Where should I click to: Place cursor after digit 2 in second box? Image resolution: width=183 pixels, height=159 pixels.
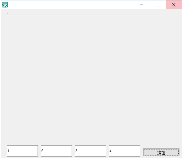44,151
